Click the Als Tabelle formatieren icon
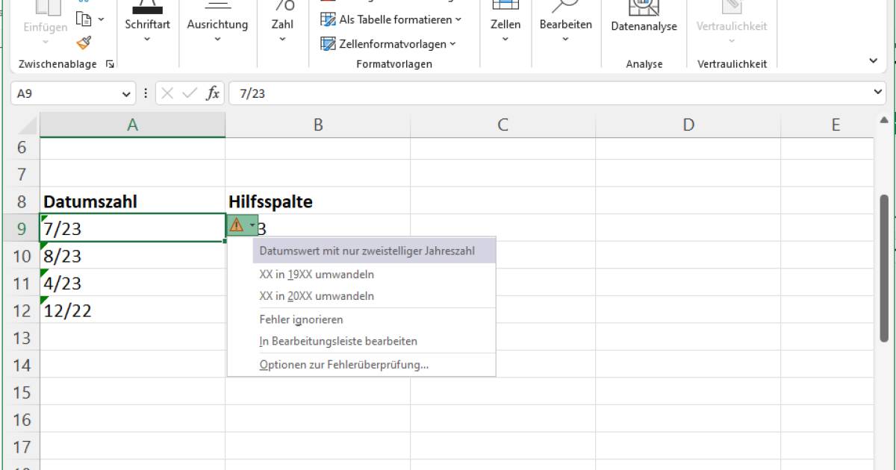This screenshot has height=470, width=896. (328, 19)
